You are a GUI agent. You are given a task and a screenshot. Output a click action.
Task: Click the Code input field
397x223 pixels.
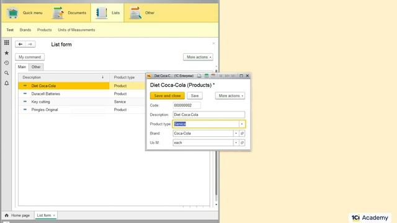[187, 105]
